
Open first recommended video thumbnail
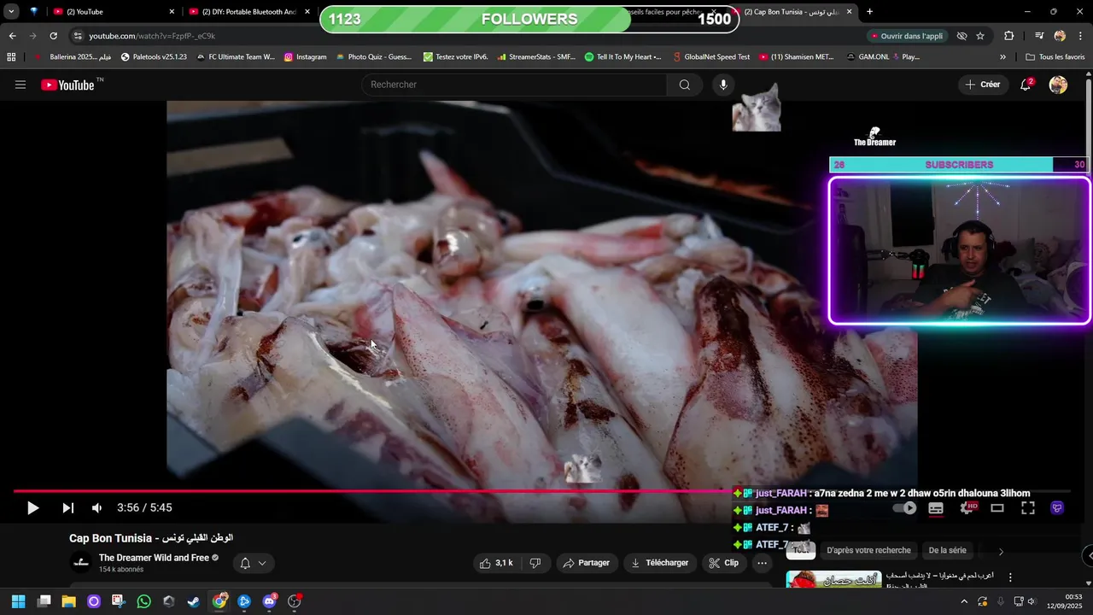tap(834, 580)
